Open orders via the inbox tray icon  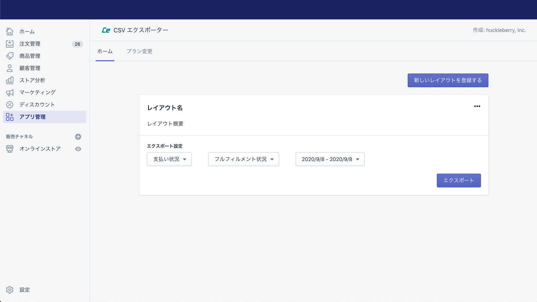click(x=10, y=44)
